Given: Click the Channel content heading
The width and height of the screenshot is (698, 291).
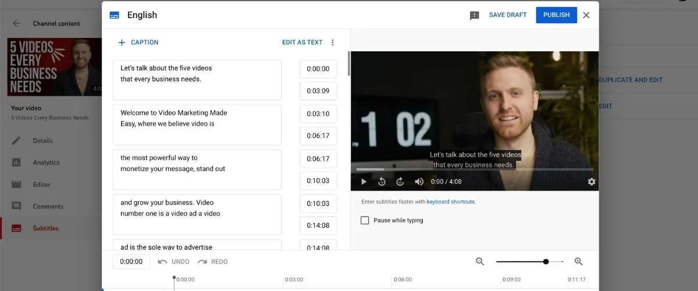Looking at the screenshot, I should click(56, 24).
